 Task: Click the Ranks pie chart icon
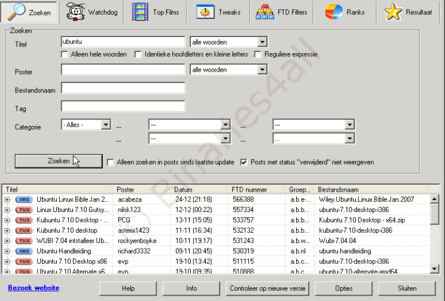[334, 12]
